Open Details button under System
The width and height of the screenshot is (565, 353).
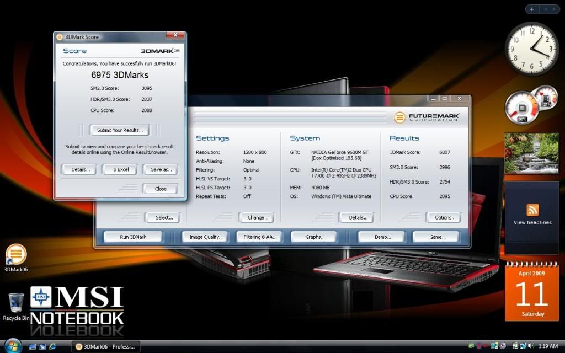point(358,217)
